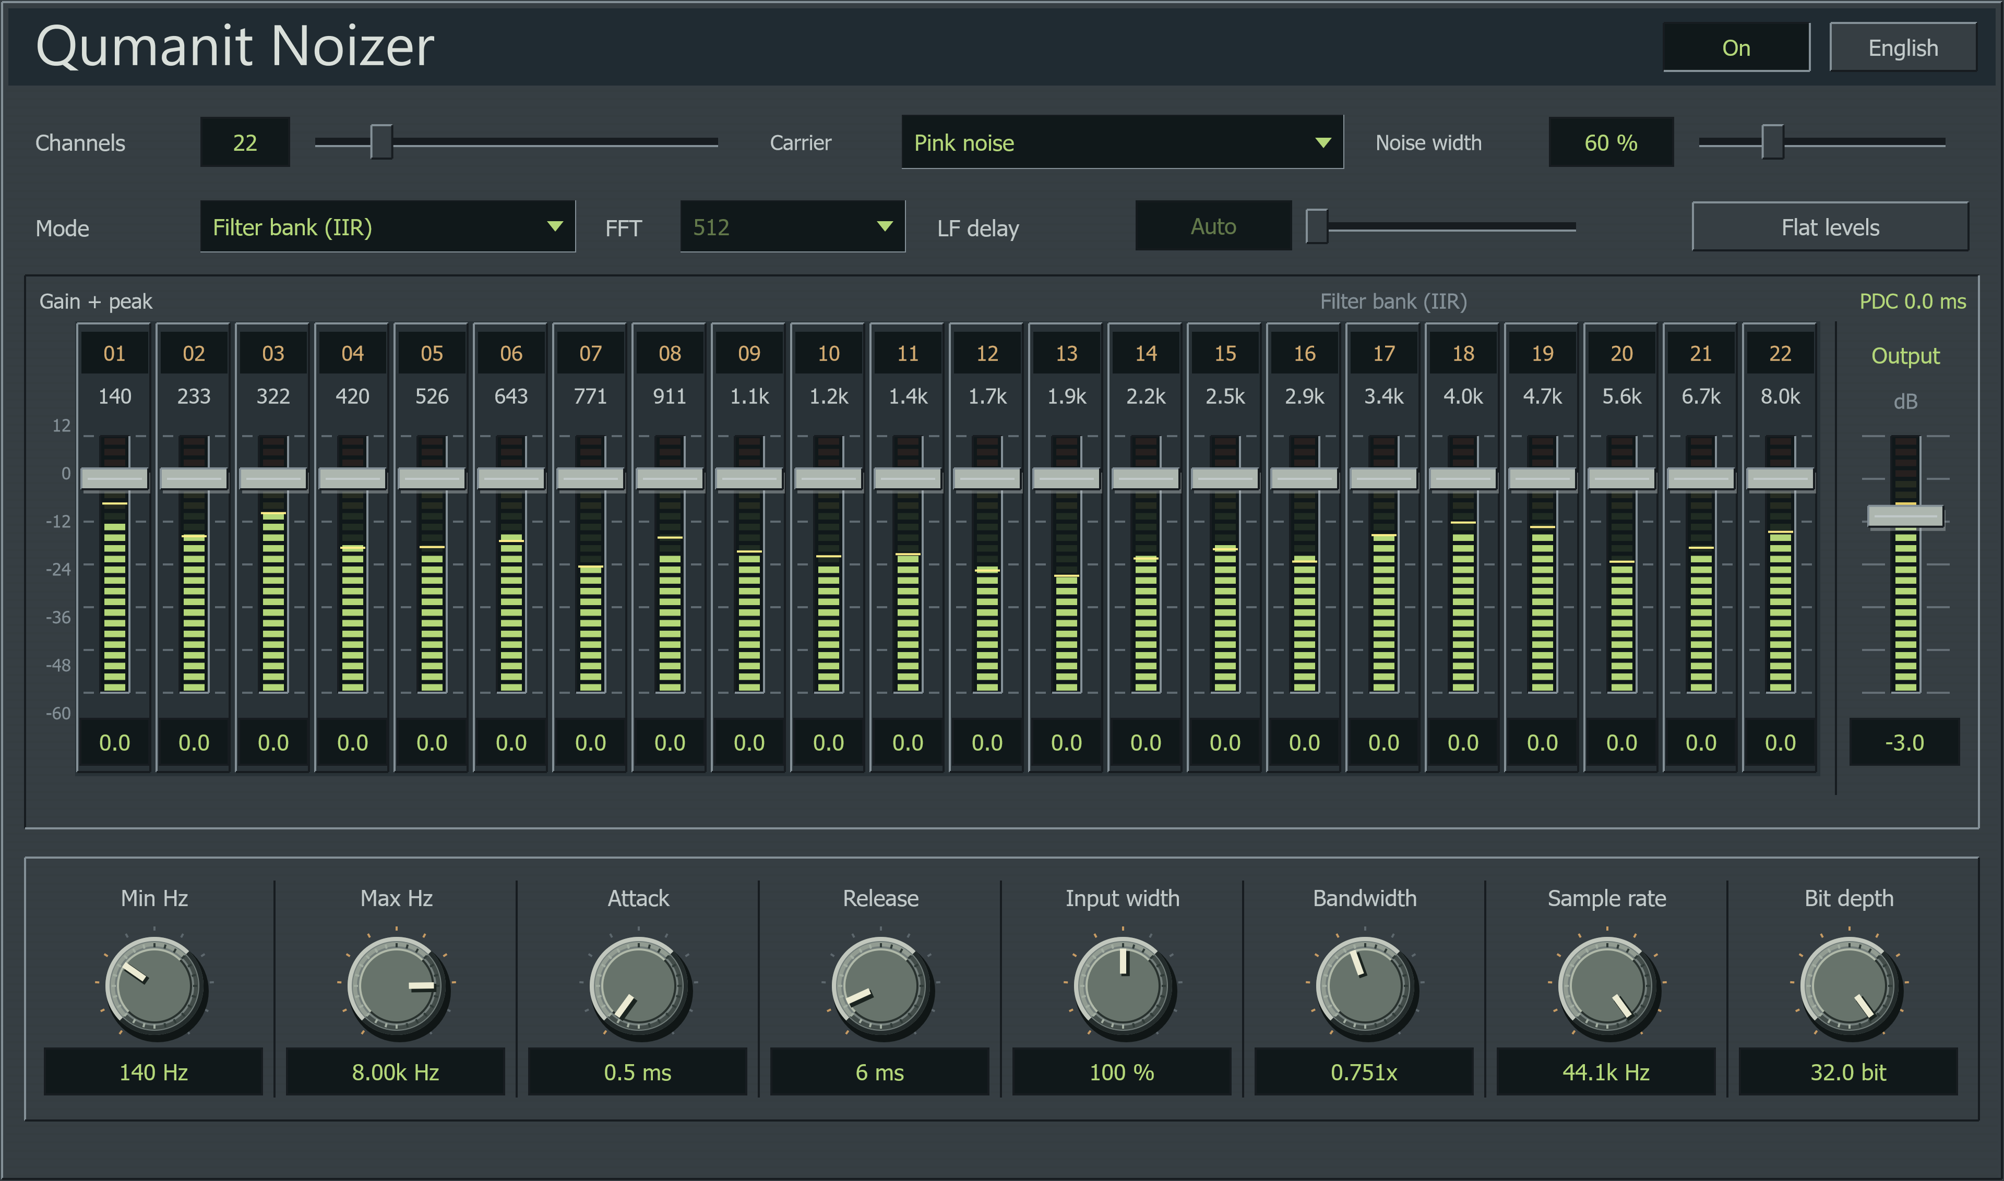The height and width of the screenshot is (1181, 2004).
Task: Click the Noise width 60 % field
Action: pos(1611,142)
